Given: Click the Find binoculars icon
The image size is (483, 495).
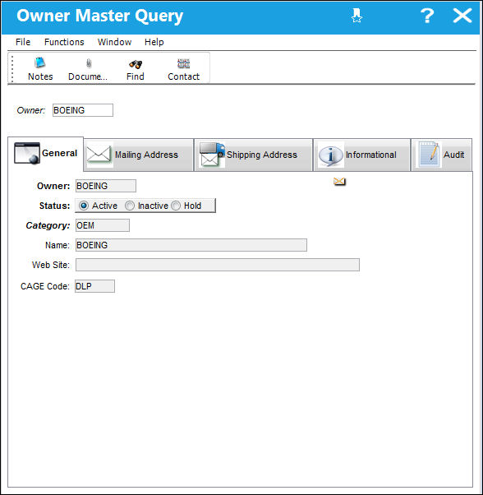Looking at the screenshot, I should pyautogui.click(x=136, y=64).
